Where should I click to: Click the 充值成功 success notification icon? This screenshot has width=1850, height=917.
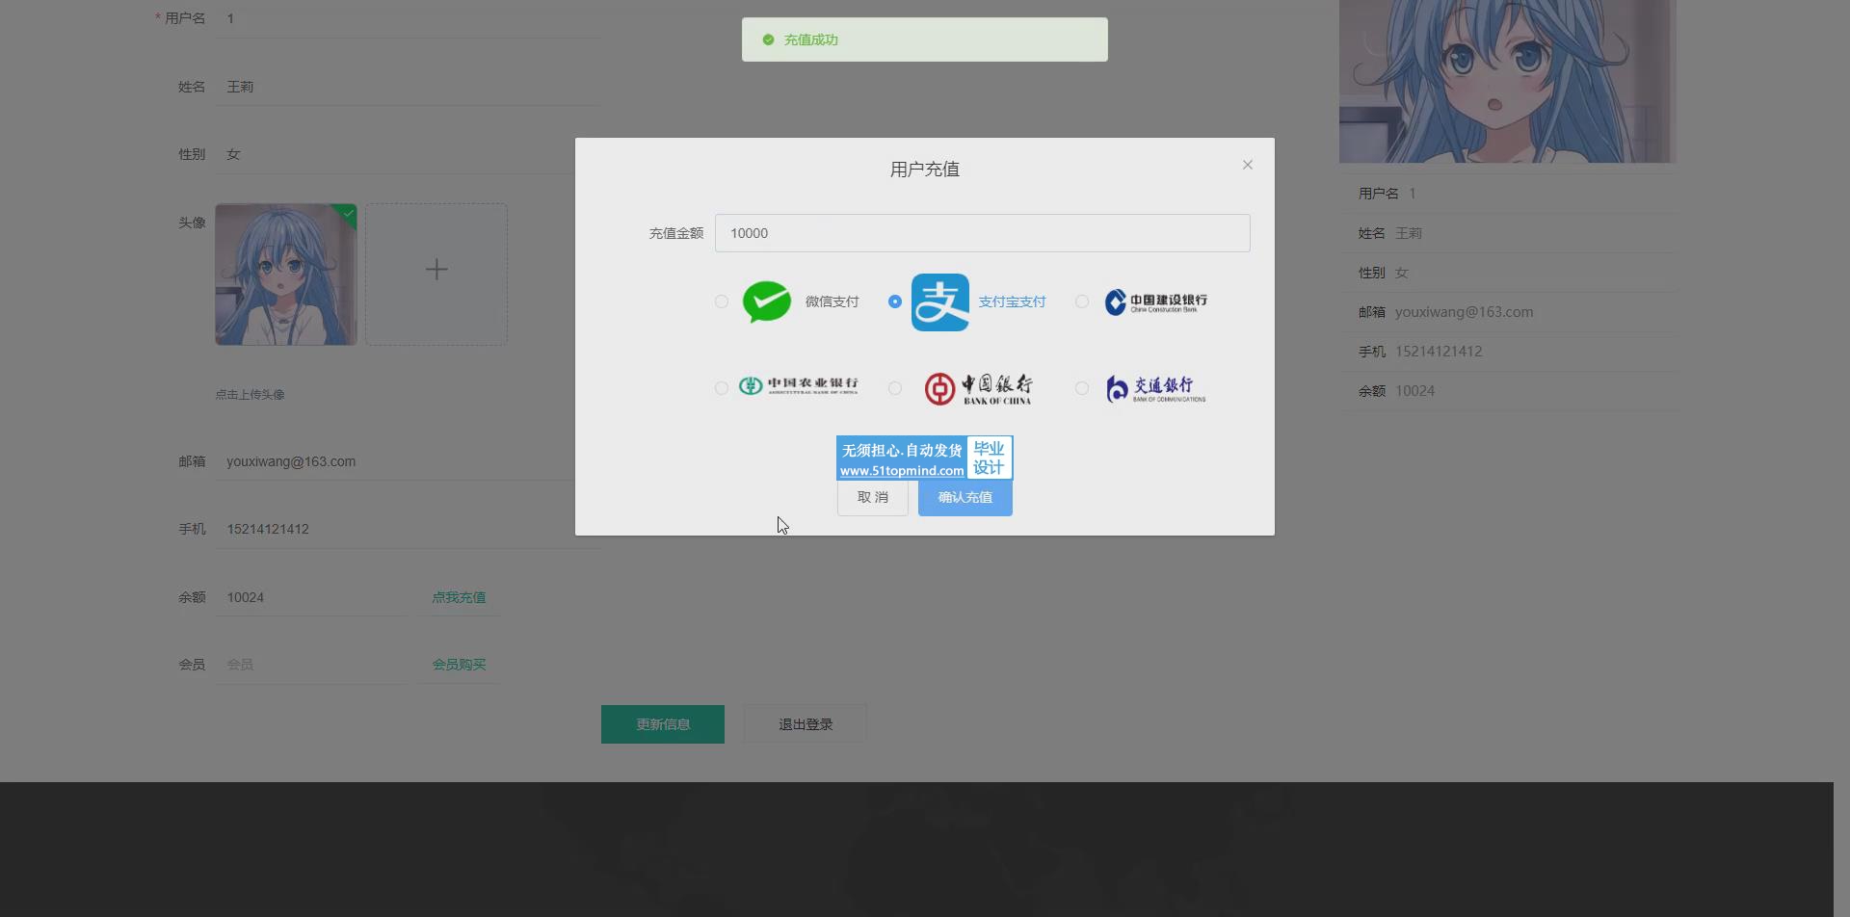(x=768, y=39)
